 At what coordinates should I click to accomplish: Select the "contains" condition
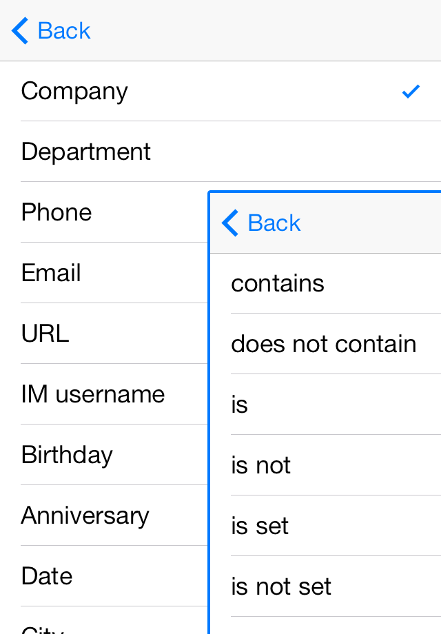[278, 283]
